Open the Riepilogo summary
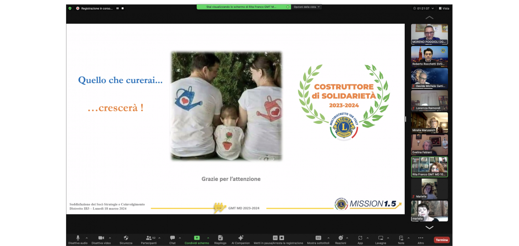519x246 pixels. point(220,240)
